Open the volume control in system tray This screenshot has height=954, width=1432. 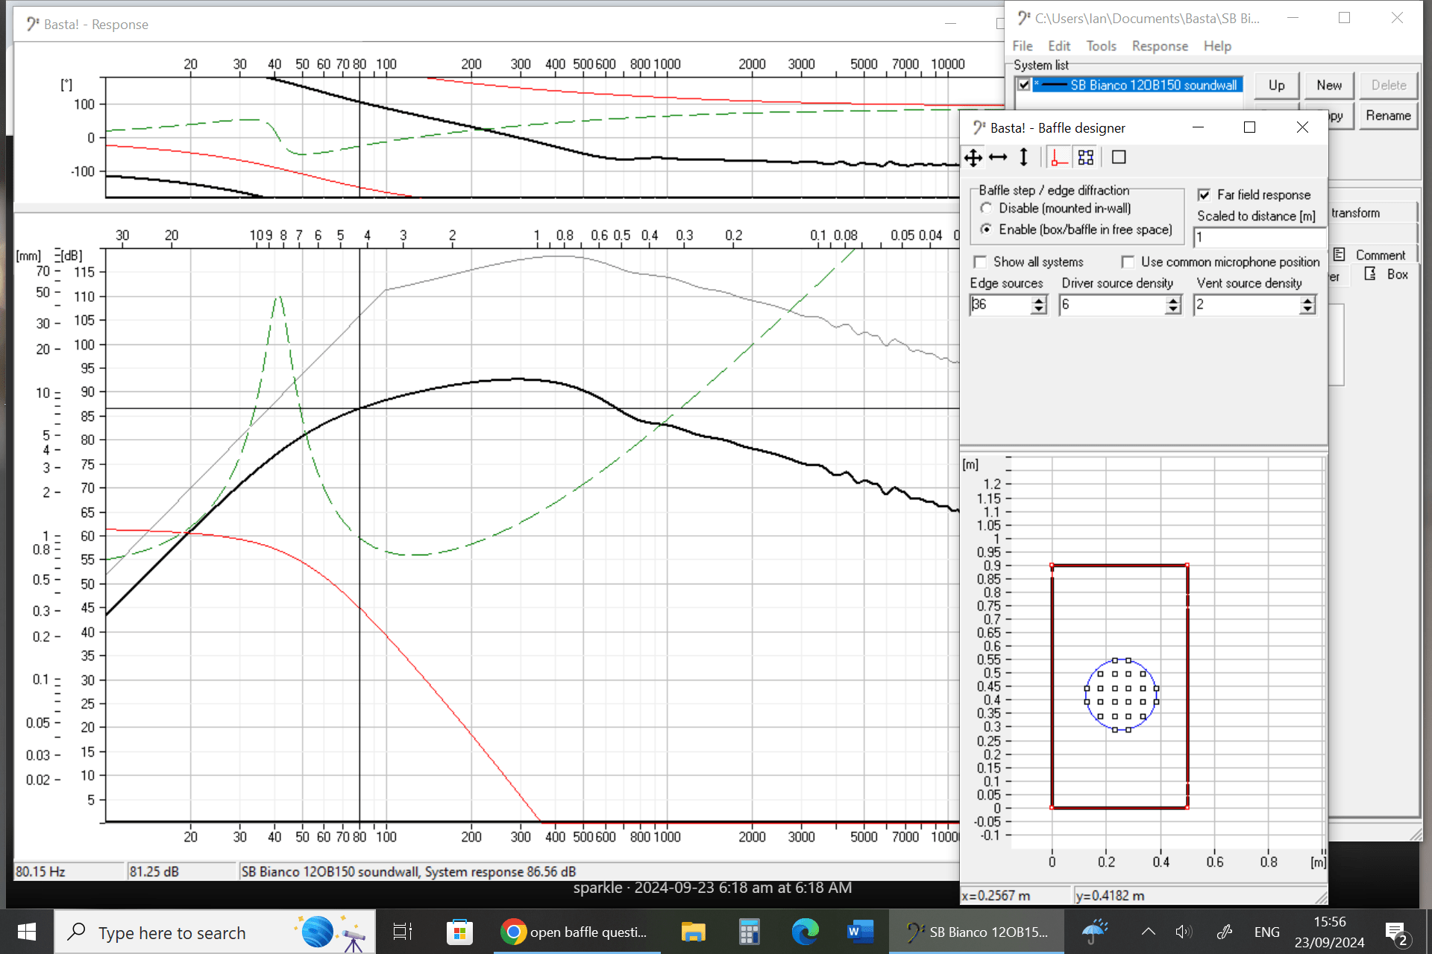click(x=1184, y=932)
